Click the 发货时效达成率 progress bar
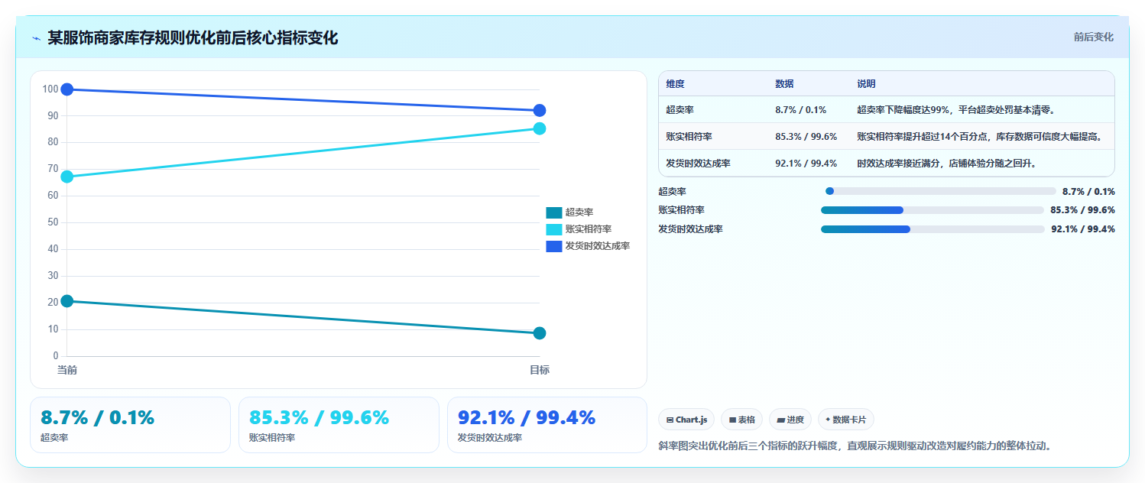 pyautogui.click(x=933, y=229)
